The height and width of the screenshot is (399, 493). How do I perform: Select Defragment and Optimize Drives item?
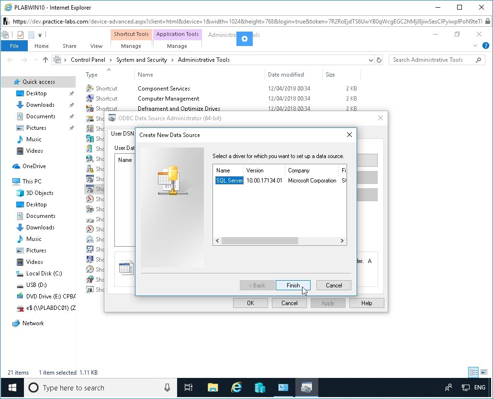179,108
